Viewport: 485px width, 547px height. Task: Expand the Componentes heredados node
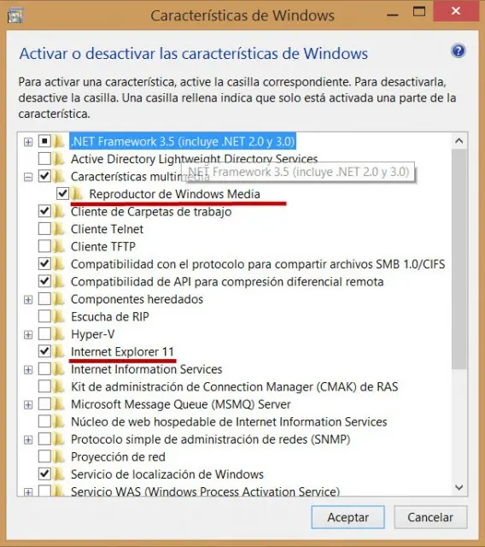pos(28,300)
